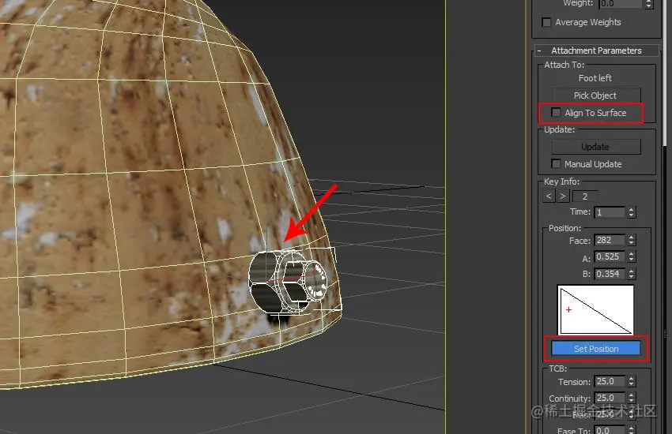Adjust the A position spinner arrows

click(632, 256)
